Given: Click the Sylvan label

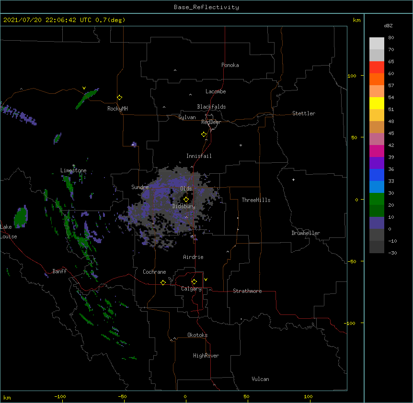Looking at the screenshot, I should (187, 117).
